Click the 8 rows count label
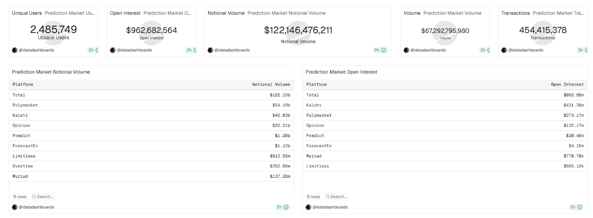 pyautogui.click(x=314, y=197)
